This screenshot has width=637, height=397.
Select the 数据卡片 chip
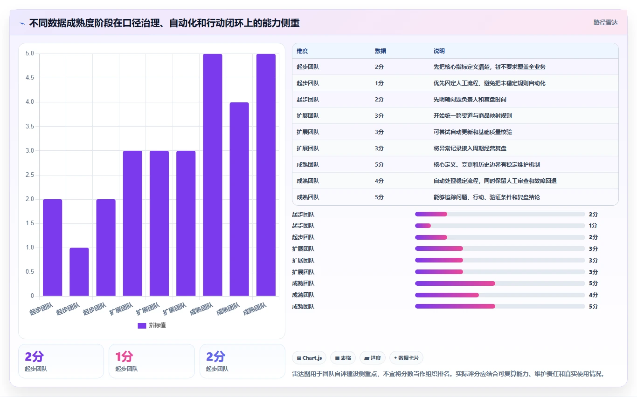[x=406, y=358]
